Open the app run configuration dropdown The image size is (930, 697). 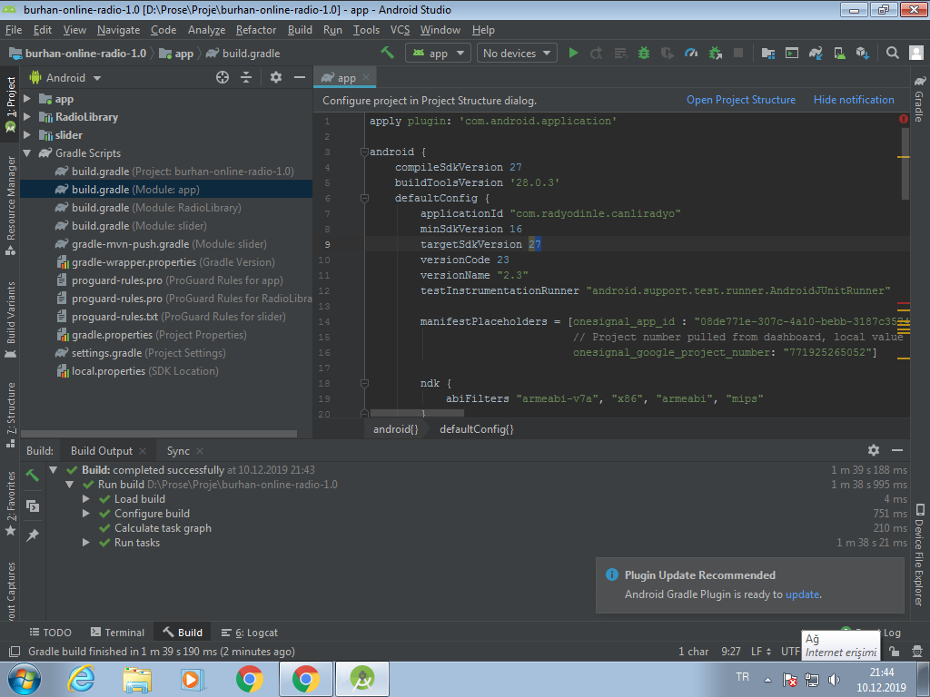[x=439, y=53]
